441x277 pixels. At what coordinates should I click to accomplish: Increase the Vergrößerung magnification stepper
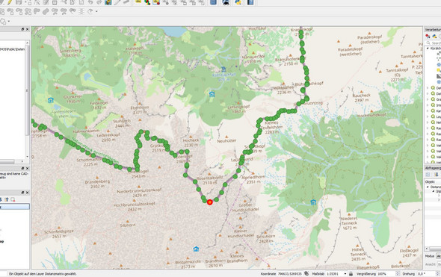tap(398, 273)
